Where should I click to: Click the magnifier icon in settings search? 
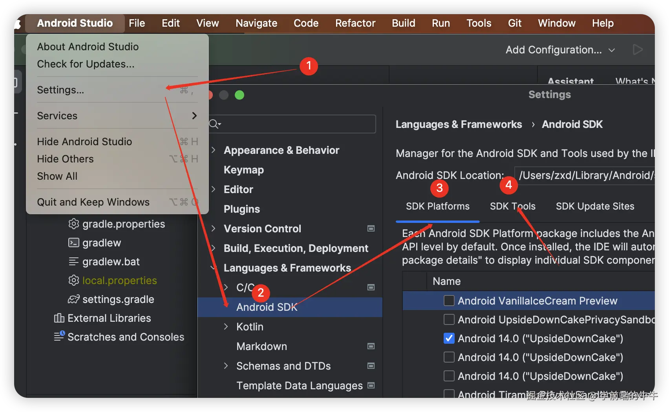(214, 124)
